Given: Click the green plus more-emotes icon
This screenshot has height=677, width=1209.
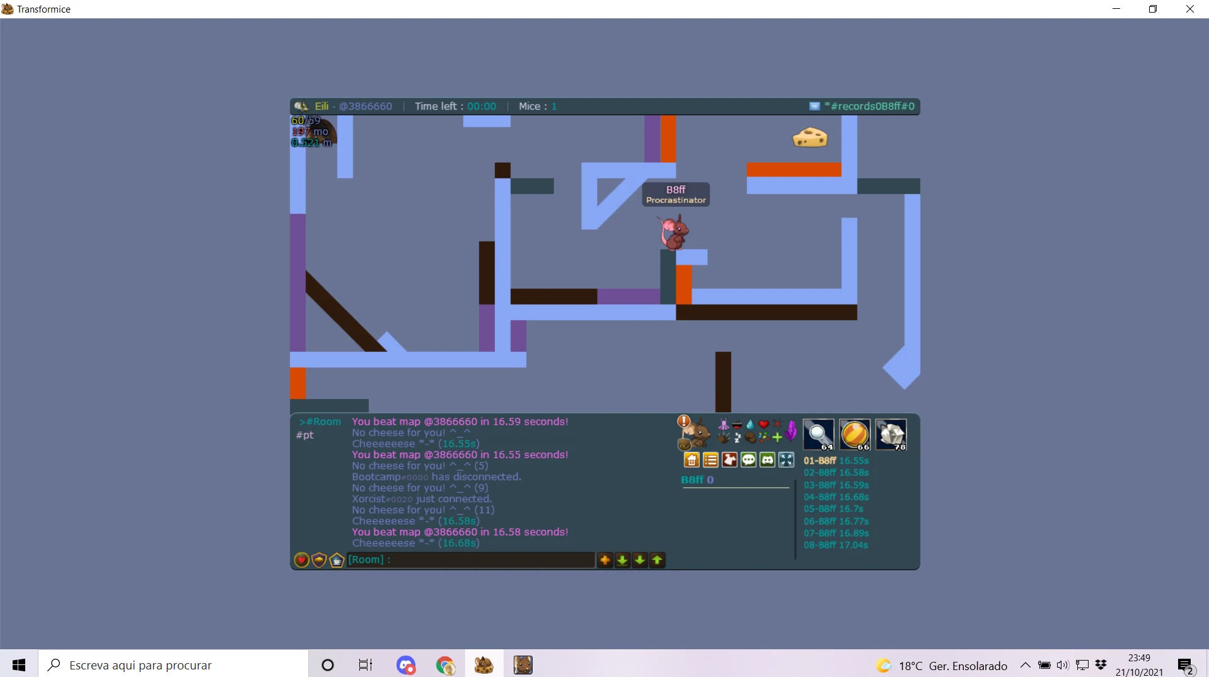Looking at the screenshot, I should [777, 437].
